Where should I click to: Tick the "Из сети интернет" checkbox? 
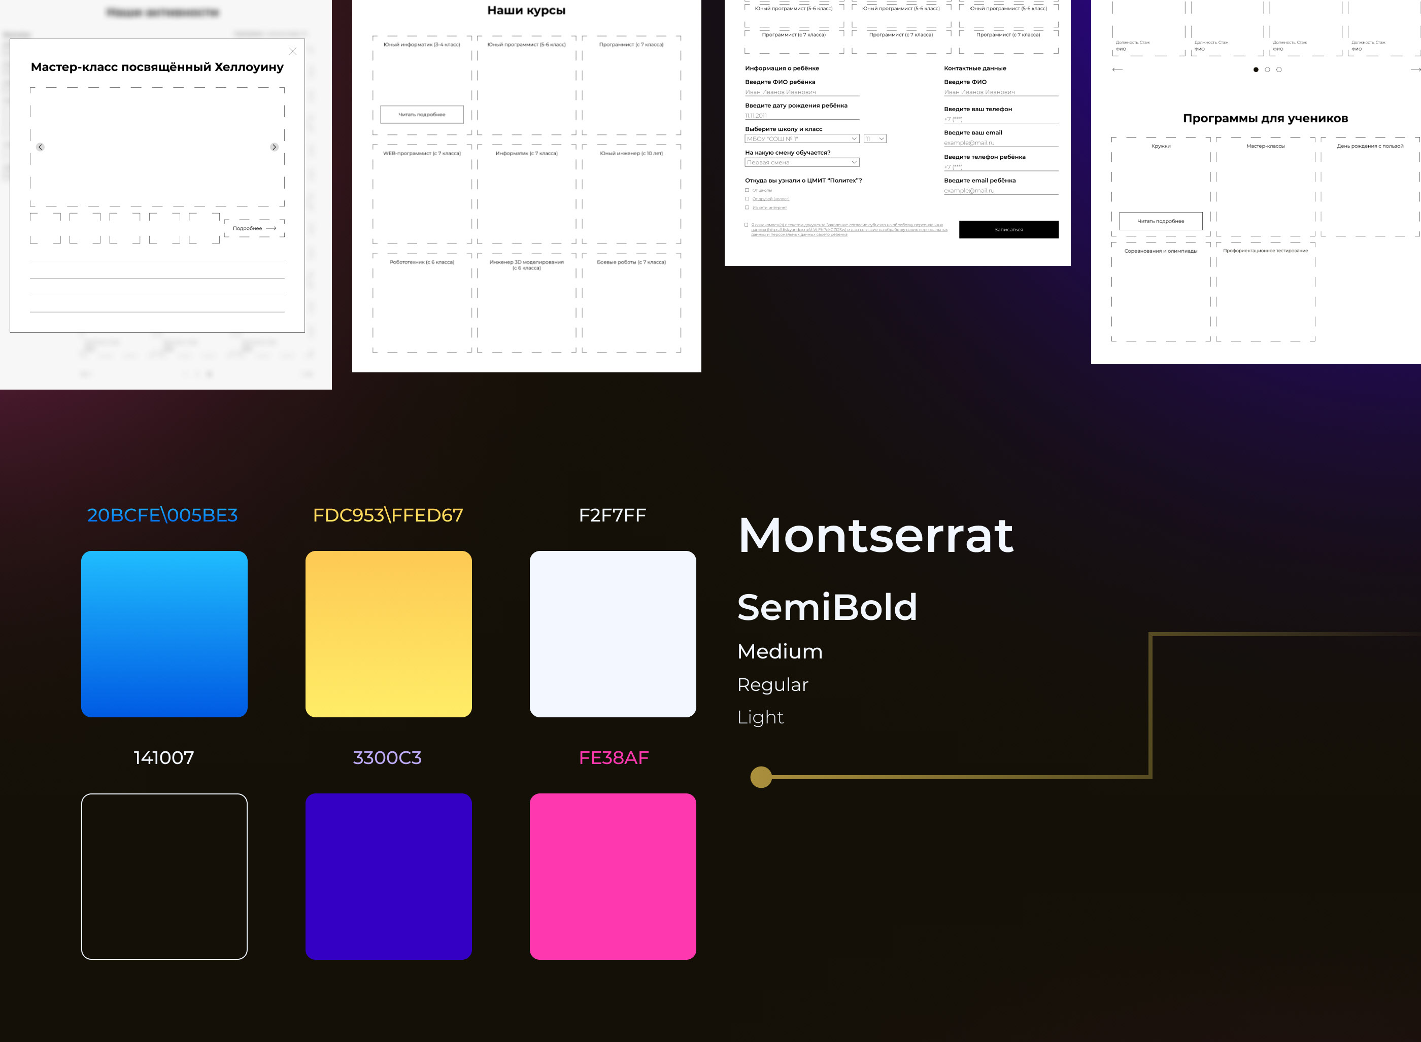pos(747,207)
